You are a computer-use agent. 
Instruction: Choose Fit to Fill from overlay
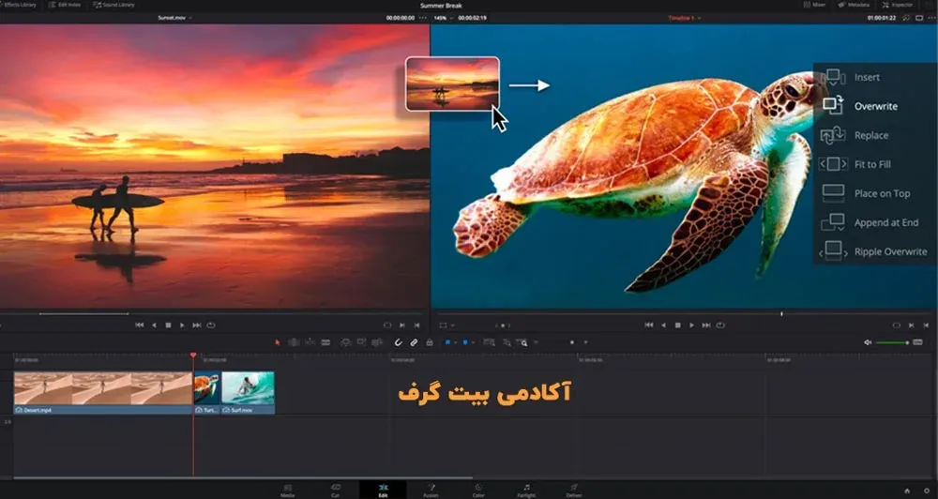point(870,164)
